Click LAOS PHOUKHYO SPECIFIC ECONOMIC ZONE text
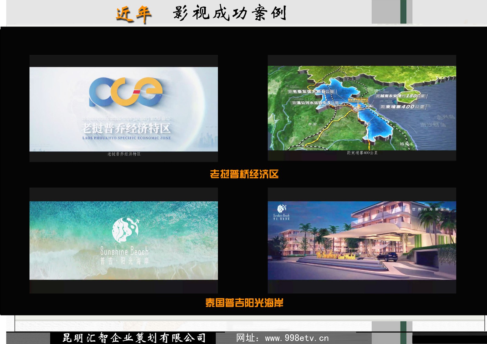Screen dimensions: 487x344 [x=126, y=138]
